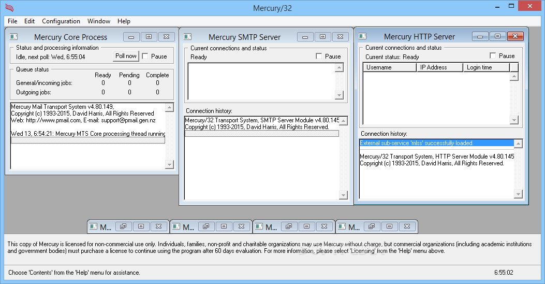Screen dimensions: 545x284
Task: Click up arrow of Core Process log
Action: coord(169,107)
